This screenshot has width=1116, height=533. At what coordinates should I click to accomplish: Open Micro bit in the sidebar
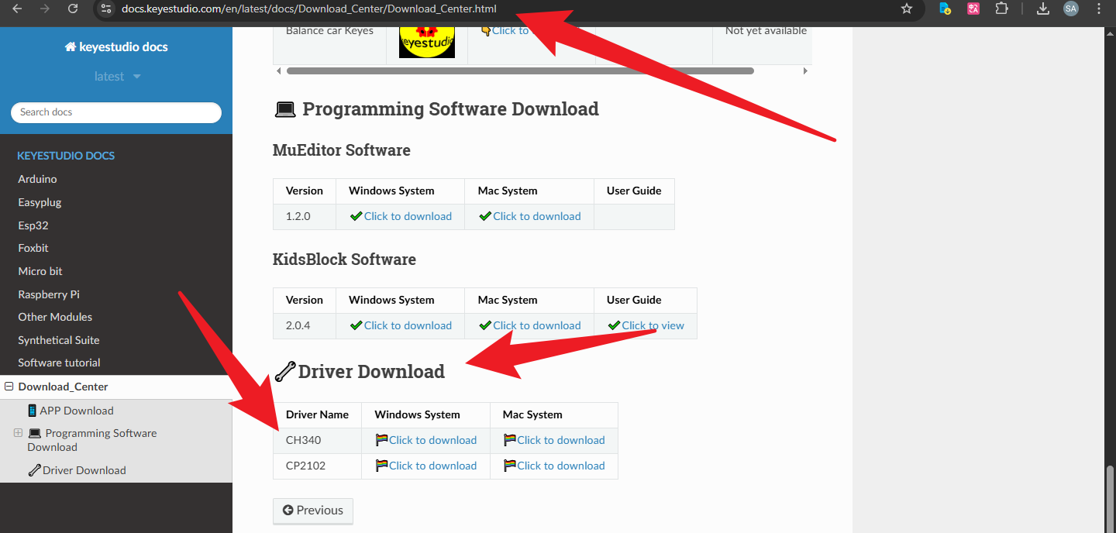40,271
